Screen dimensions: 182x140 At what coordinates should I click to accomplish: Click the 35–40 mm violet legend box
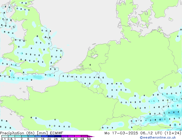tap(71, 136)
